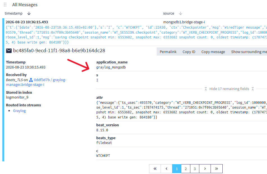Select page 1 of results
This screenshot has height=174, width=267.
177,169
